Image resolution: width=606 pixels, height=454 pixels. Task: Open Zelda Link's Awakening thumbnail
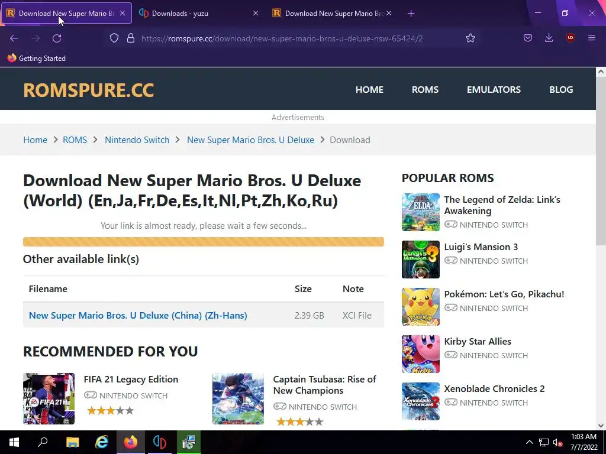tap(421, 212)
